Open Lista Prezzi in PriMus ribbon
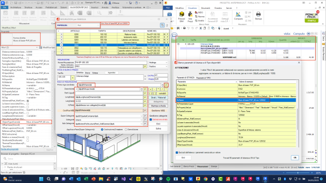 tap(190, 17)
